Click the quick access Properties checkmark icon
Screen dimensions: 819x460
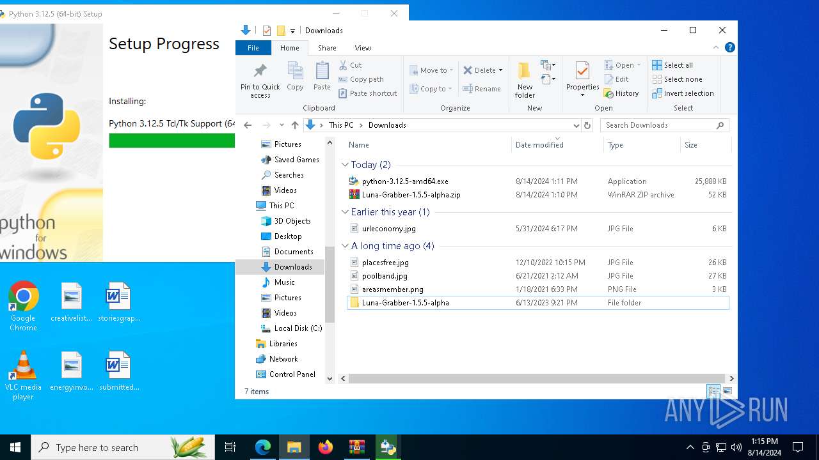267,31
